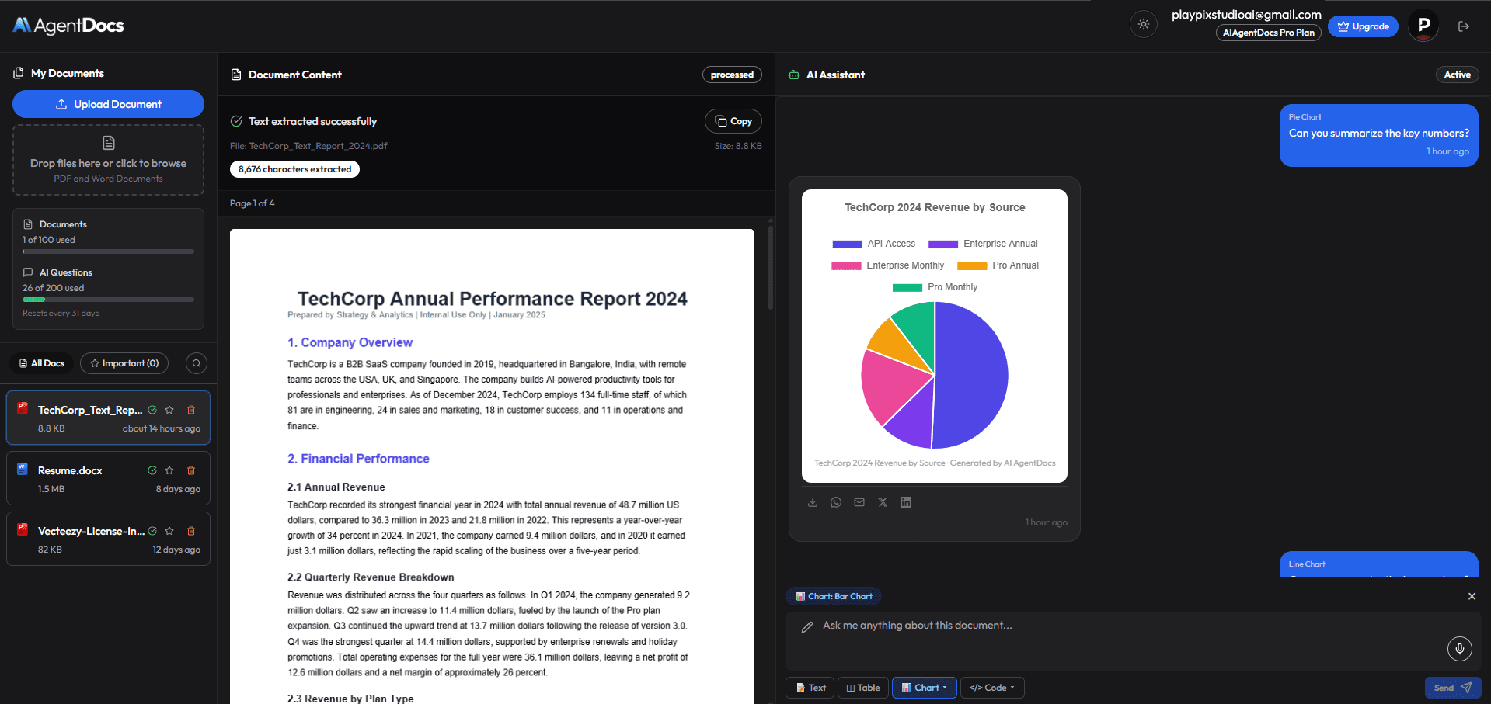The width and height of the screenshot is (1491, 704).
Task: Click the AgentDocs logo
Action: tap(68, 26)
